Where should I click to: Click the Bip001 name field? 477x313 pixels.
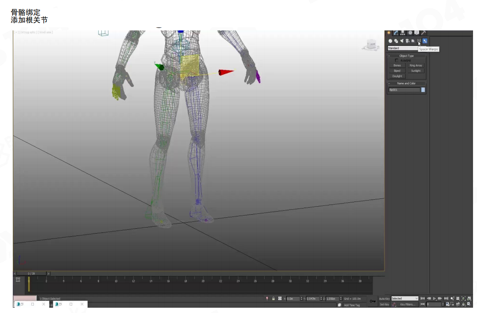coord(404,90)
